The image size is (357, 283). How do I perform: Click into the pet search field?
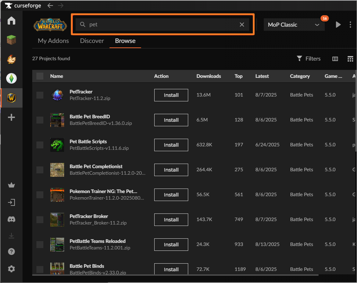coord(162,25)
